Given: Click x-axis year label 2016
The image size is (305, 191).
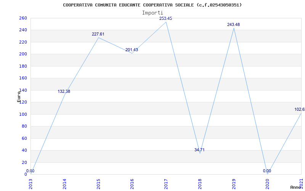Looking at the screenshot, I should (x=132, y=184).
